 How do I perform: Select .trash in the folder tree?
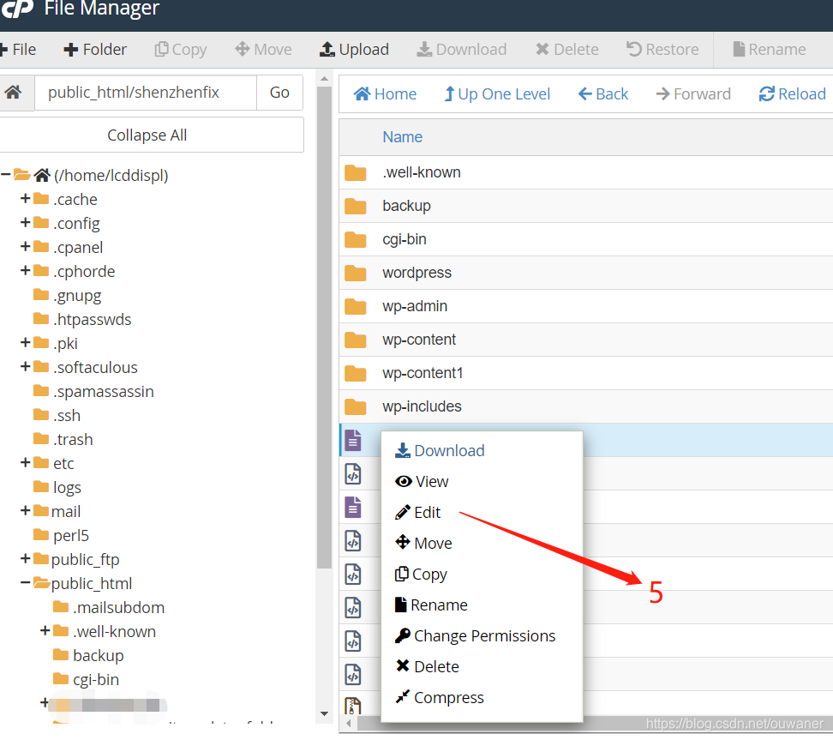[73, 440]
